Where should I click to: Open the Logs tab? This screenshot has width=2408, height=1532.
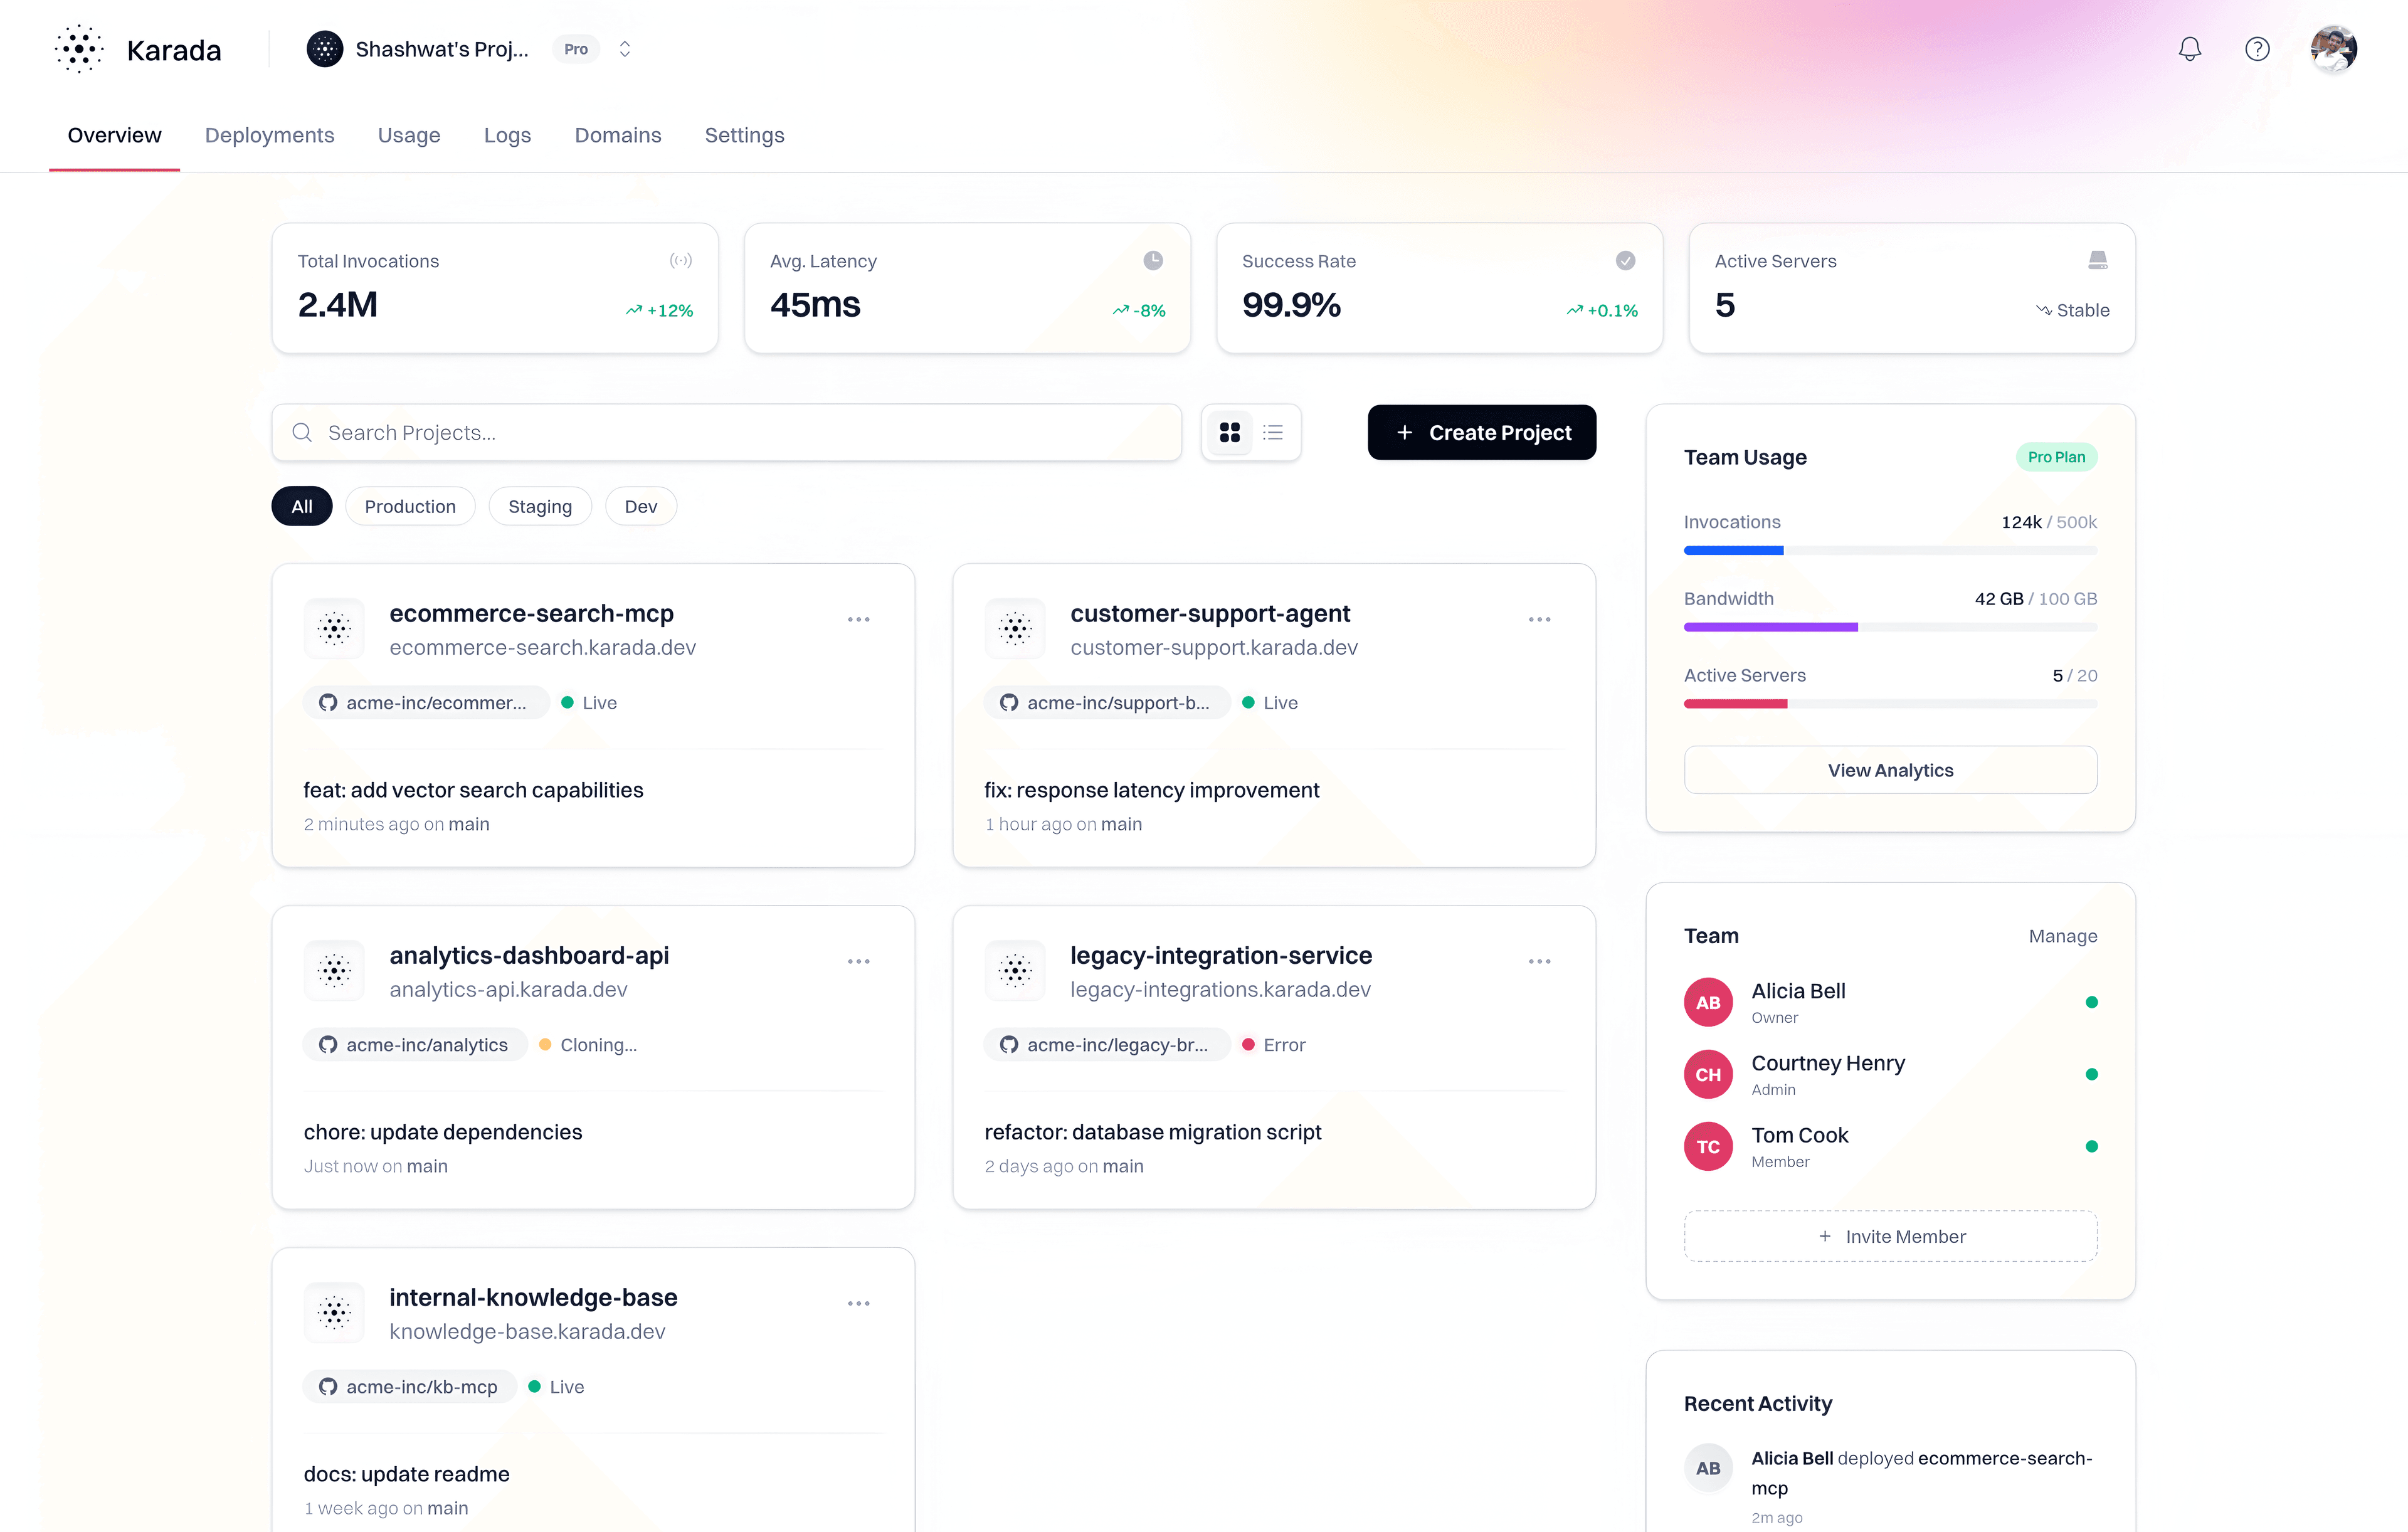[x=507, y=135]
